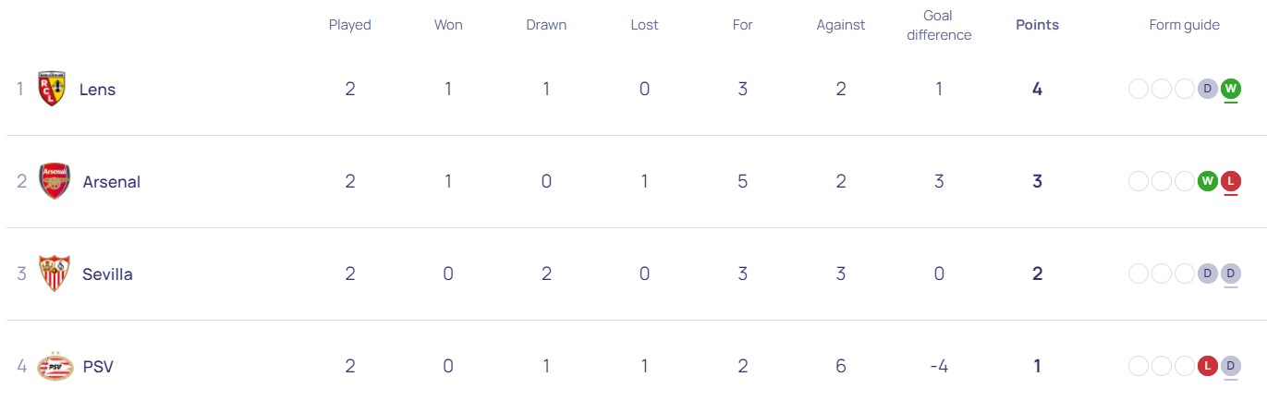This screenshot has width=1267, height=401.
Task: Click the Played column header
Action: (349, 25)
